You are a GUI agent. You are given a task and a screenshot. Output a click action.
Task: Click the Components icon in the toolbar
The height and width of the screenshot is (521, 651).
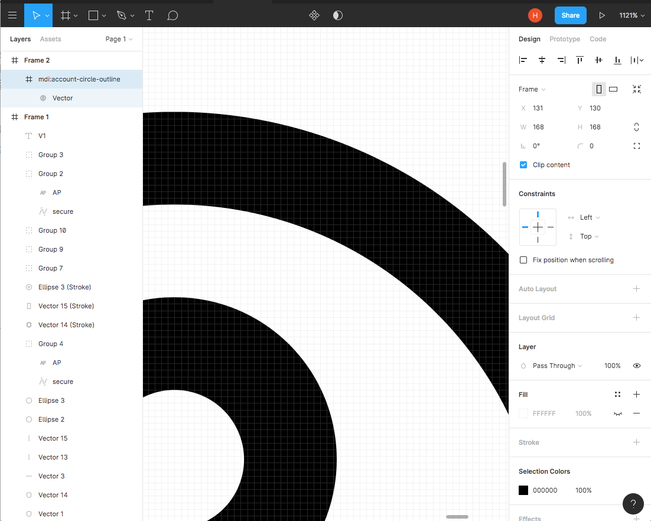[x=314, y=15]
